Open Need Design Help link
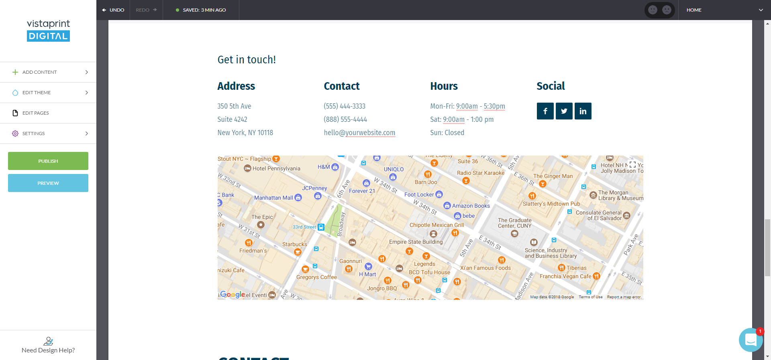 [48, 350]
